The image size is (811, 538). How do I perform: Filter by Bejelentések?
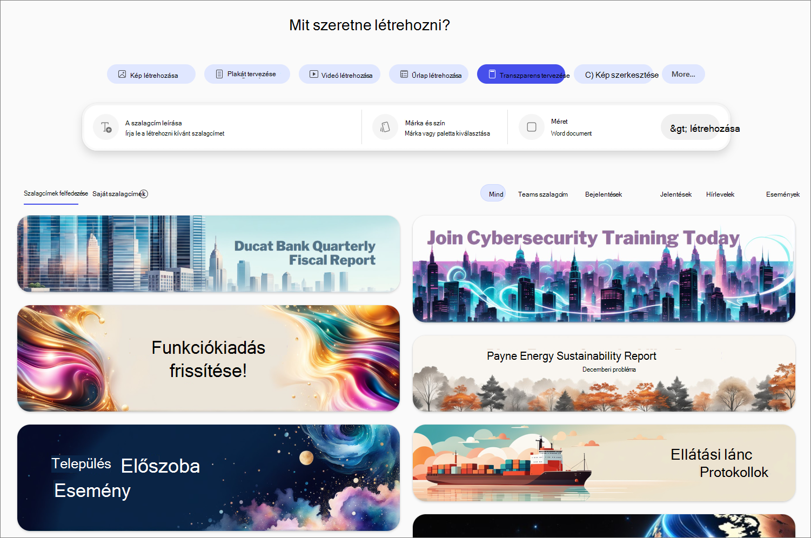pos(603,194)
